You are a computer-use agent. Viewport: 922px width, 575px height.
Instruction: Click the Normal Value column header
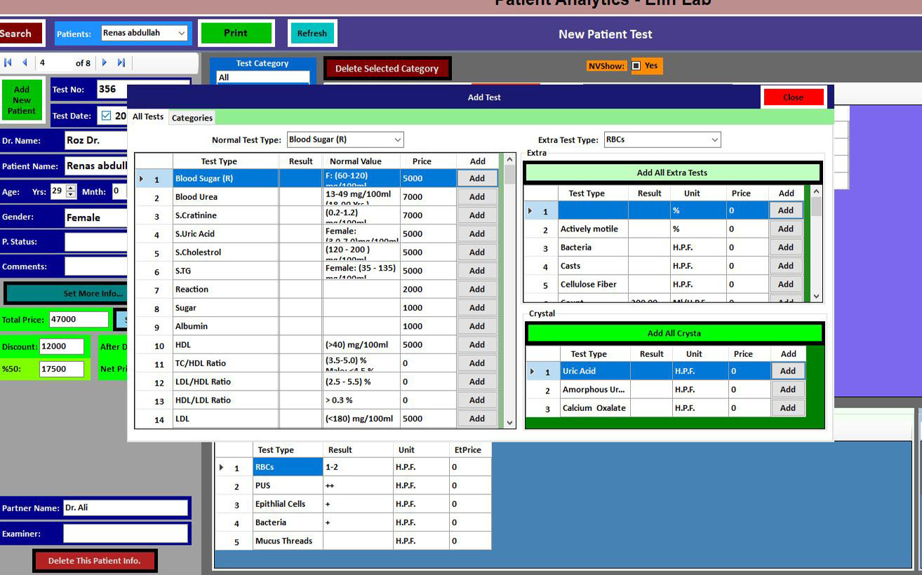[x=361, y=161]
